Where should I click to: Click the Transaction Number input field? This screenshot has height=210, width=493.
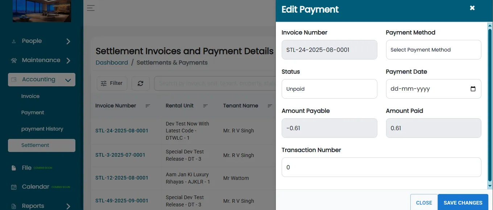(x=381, y=167)
